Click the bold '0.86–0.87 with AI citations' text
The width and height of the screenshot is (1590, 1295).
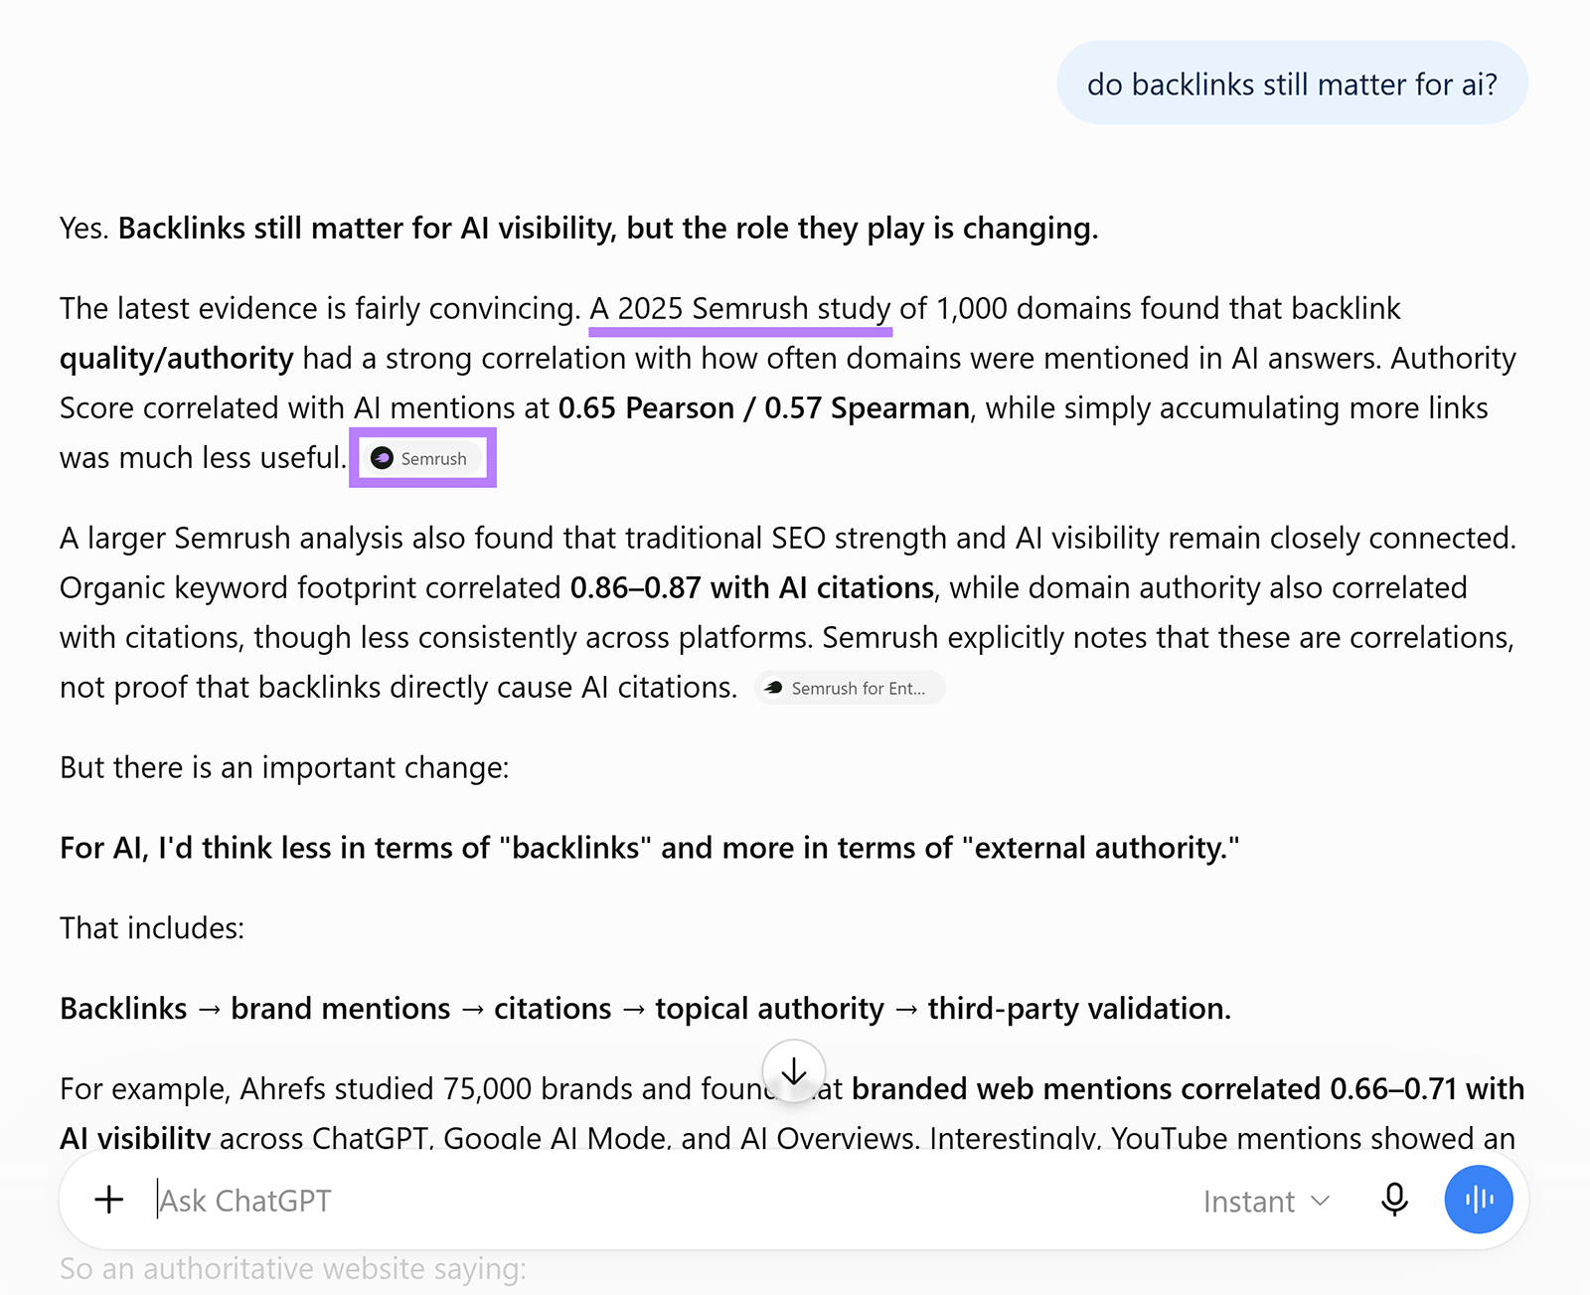pos(752,588)
